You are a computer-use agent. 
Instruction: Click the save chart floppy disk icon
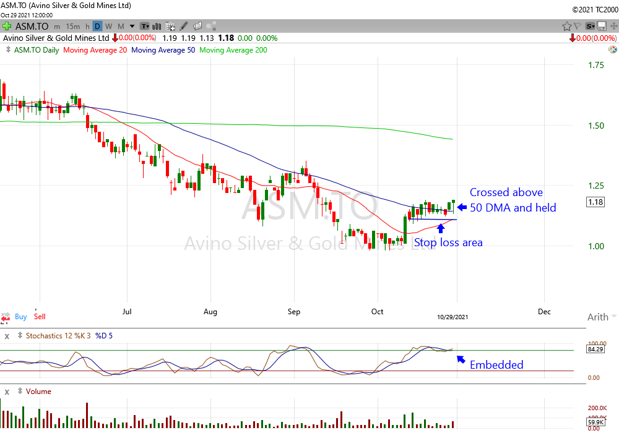coord(602,27)
